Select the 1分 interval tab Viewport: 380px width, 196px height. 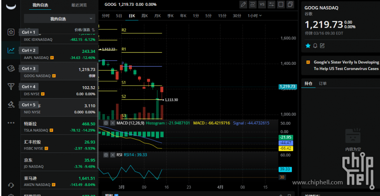coord(196,16)
